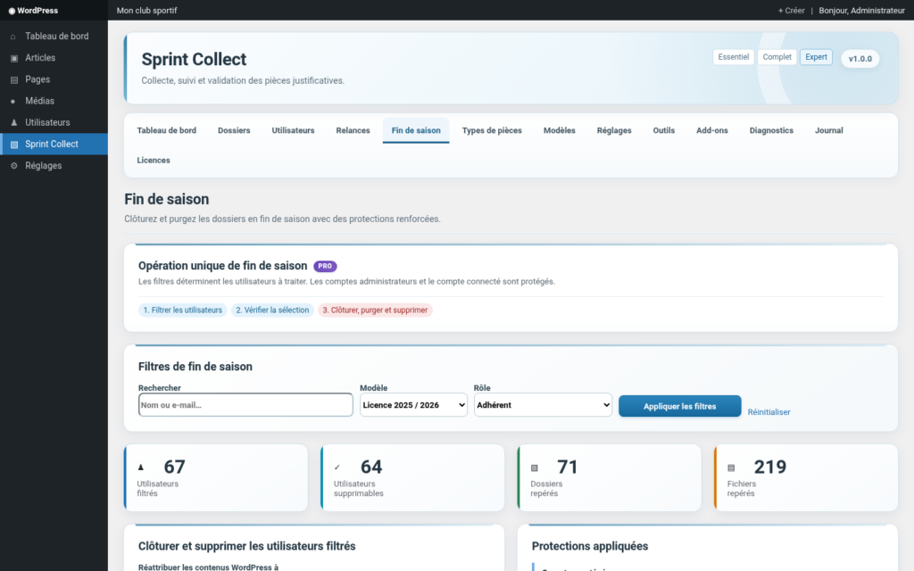Click the PRO badge
Viewport: 914px width, 571px height.
(325, 266)
